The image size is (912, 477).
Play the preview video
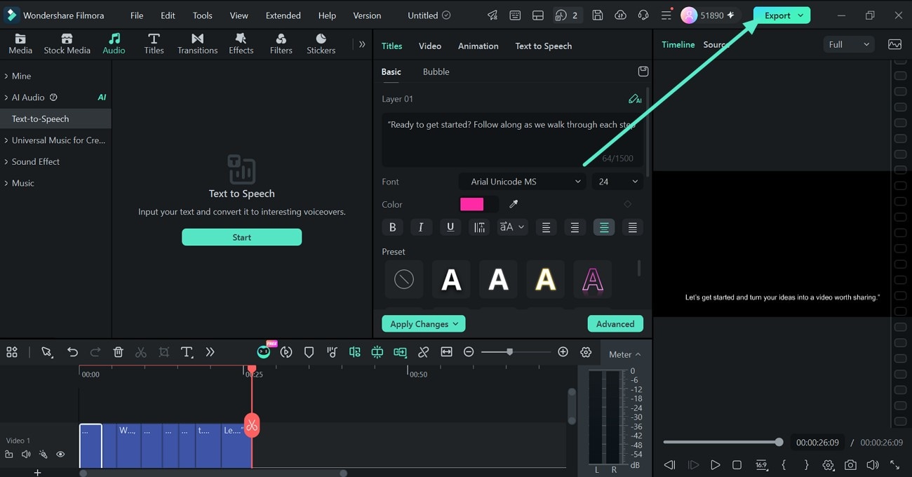click(715, 464)
